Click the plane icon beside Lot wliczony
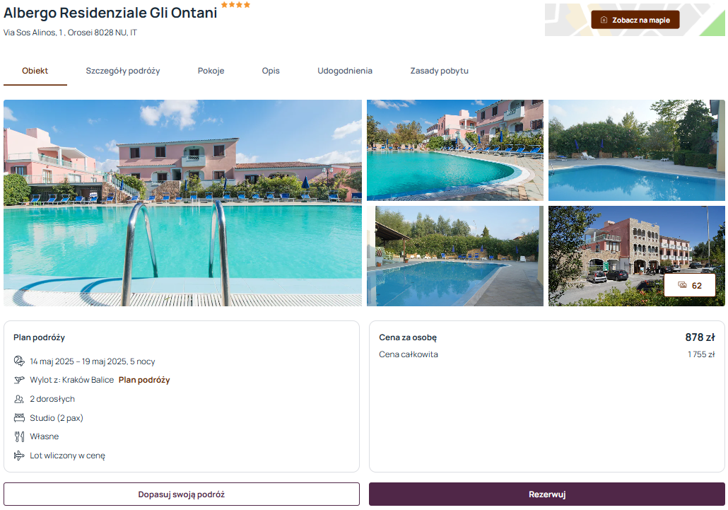Screen dimensions: 728x510 [x=19, y=456]
